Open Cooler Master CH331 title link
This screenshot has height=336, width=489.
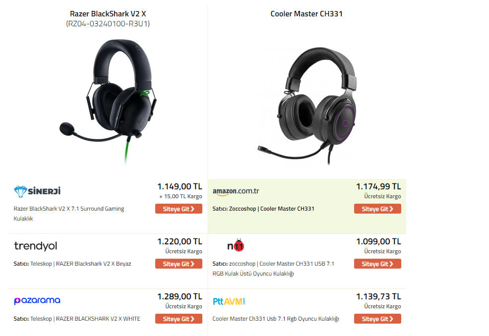click(306, 14)
